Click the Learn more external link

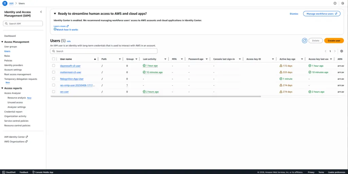[x=61, y=26]
